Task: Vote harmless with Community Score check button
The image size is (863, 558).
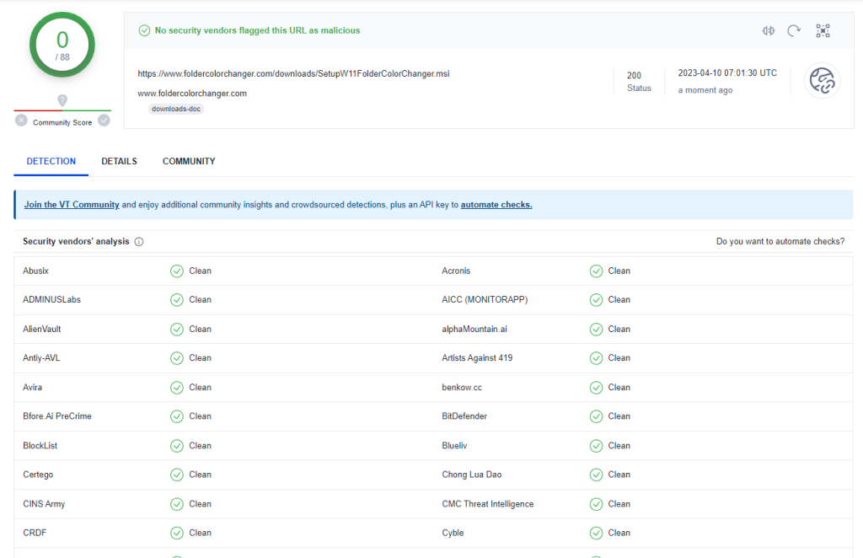Action: click(104, 121)
